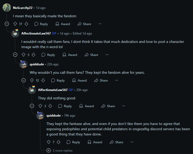Downvote the 'They did nothing good' comment
This screenshot has height=154, width=193.
(x=50, y=106)
